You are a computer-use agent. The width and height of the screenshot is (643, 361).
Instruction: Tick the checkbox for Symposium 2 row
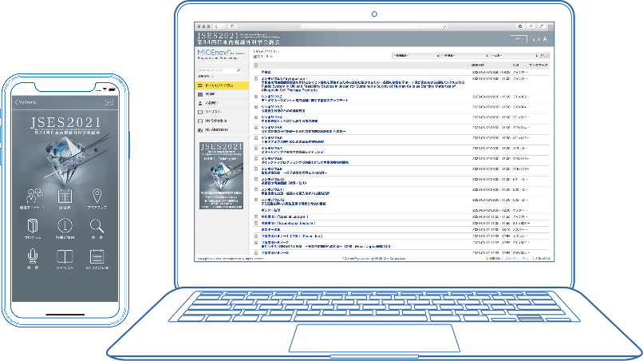pyautogui.click(x=256, y=97)
